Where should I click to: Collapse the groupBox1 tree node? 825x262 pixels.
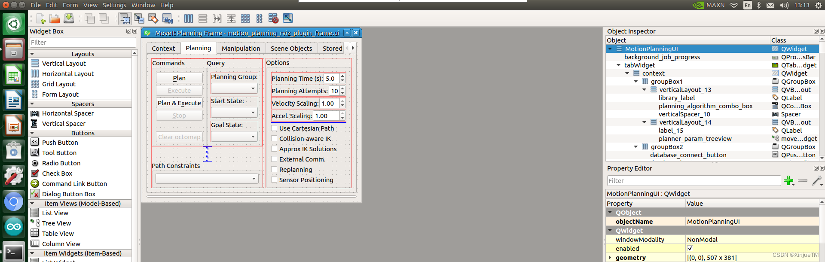636,82
